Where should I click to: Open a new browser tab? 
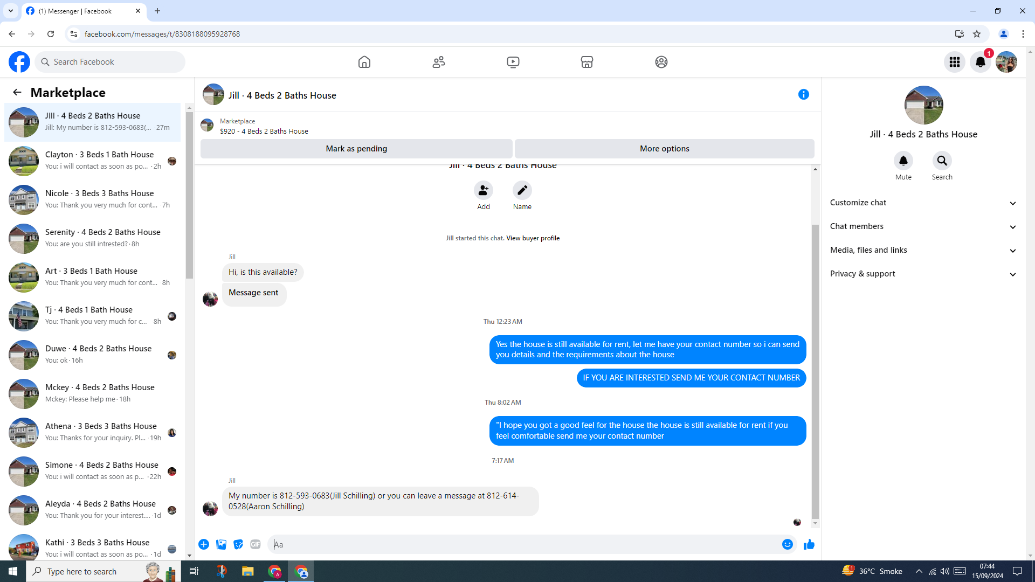tap(157, 11)
